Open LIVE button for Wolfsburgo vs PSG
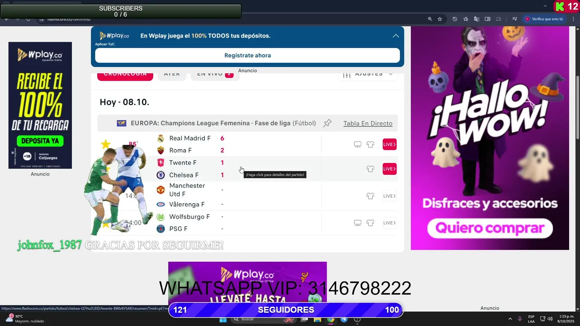Image resolution: width=580 pixels, height=326 pixels. 390,223
